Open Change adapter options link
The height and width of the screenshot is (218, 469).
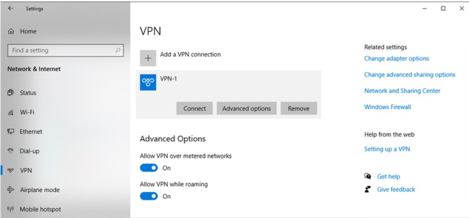(x=396, y=59)
